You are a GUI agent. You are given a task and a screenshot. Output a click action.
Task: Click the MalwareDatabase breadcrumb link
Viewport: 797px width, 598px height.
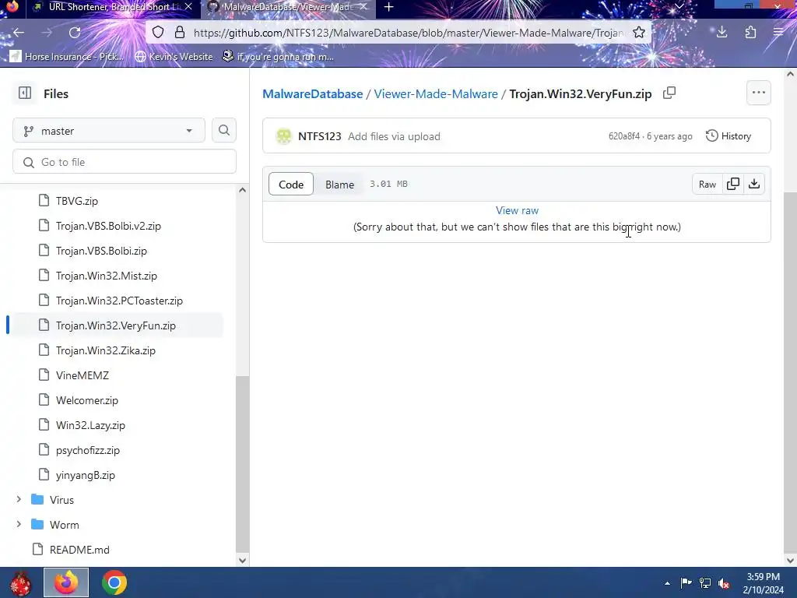(x=313, y=93)
